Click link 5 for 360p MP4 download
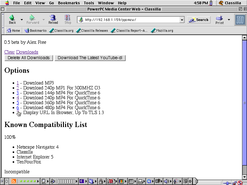The width and height of the screenshot is (247, 185). point(18,103)
